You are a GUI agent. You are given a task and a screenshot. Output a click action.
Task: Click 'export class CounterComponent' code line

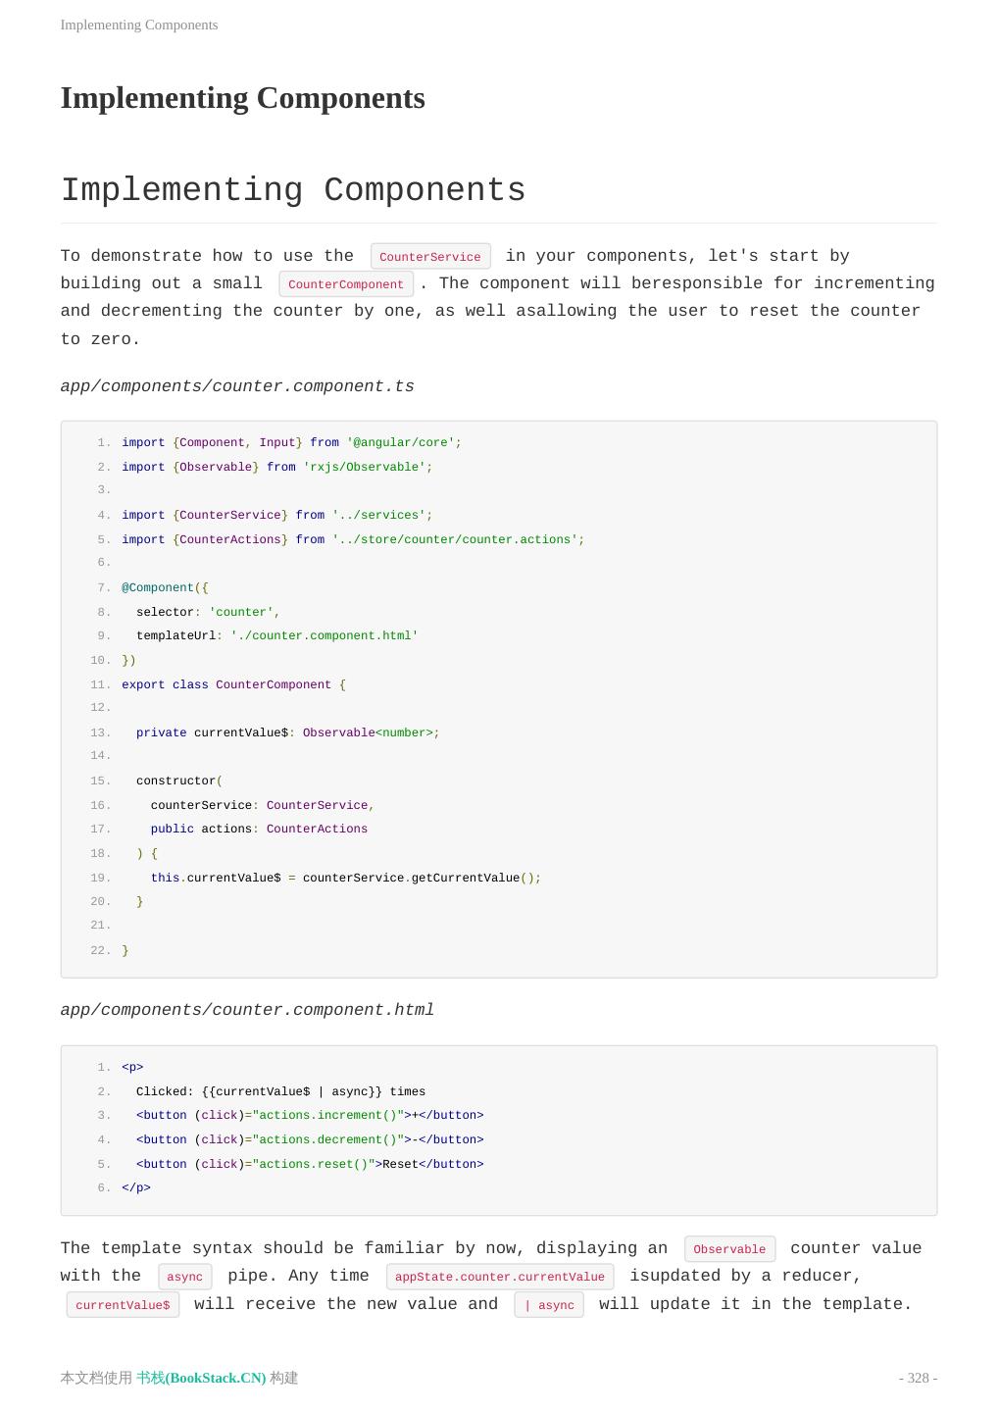[233, 684]
